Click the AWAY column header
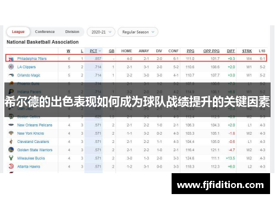275x199 pixels. pyautogui.click(x=144, y=51)
